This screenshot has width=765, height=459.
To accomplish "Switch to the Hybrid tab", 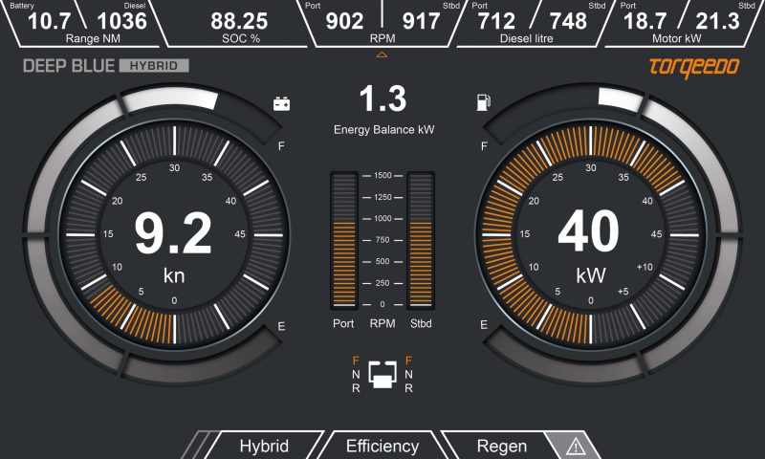I will tap(264, 446).
